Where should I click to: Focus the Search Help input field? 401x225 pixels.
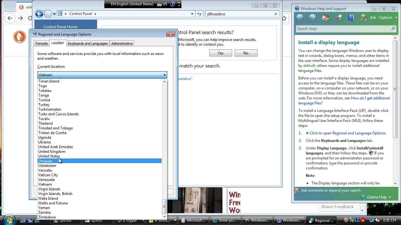click(x=343, y=29)
